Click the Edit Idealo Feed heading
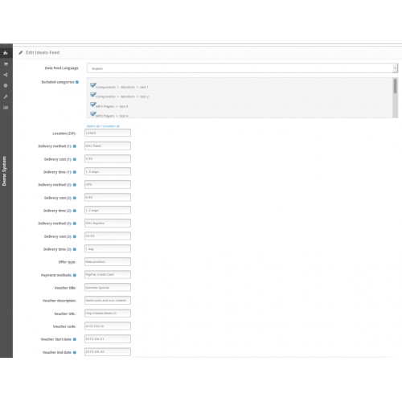402x402 pixels. (x=43, y=52)
